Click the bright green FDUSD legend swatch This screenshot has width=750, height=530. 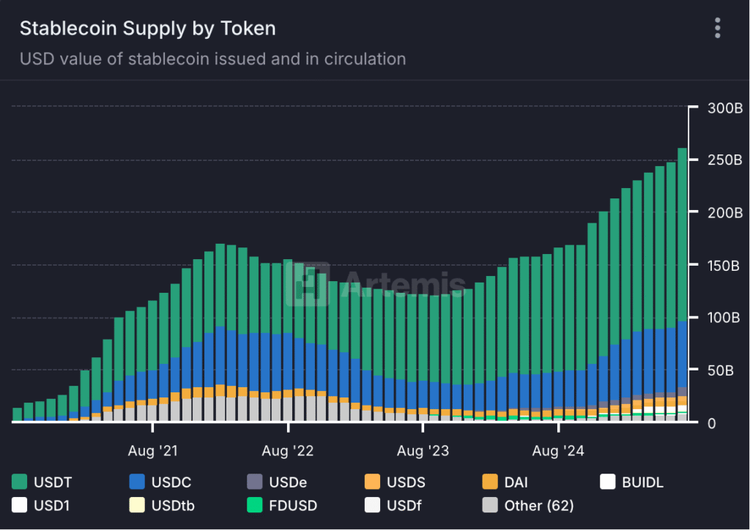point(255,505)
